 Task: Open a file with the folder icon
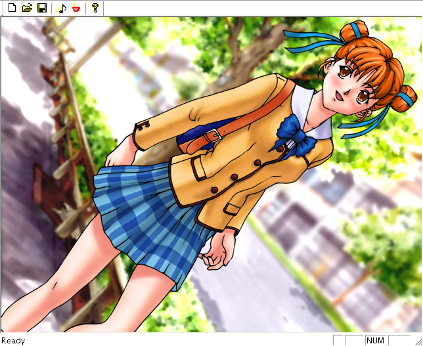[x=27, y=8]
